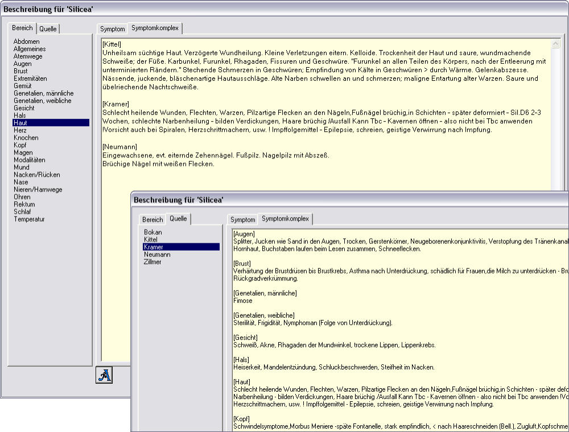Pick 'Genetalien, weibliche' list entry
Image resolution: width=569 pixels, height=432 pixels.
(42, 101)
